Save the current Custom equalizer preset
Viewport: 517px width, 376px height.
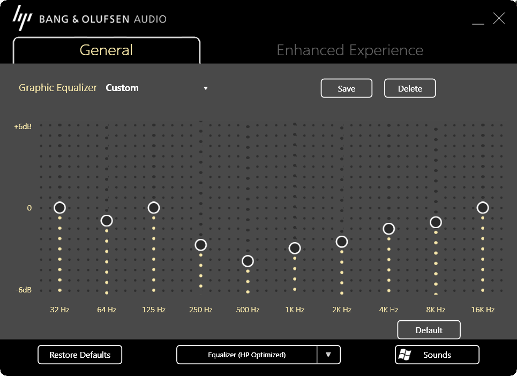[346, 88]
